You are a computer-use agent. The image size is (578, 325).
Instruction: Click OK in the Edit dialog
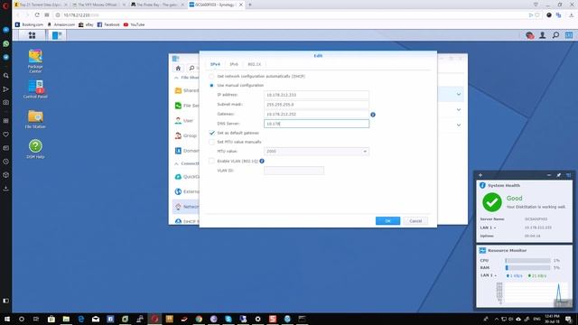pos(387,221)
